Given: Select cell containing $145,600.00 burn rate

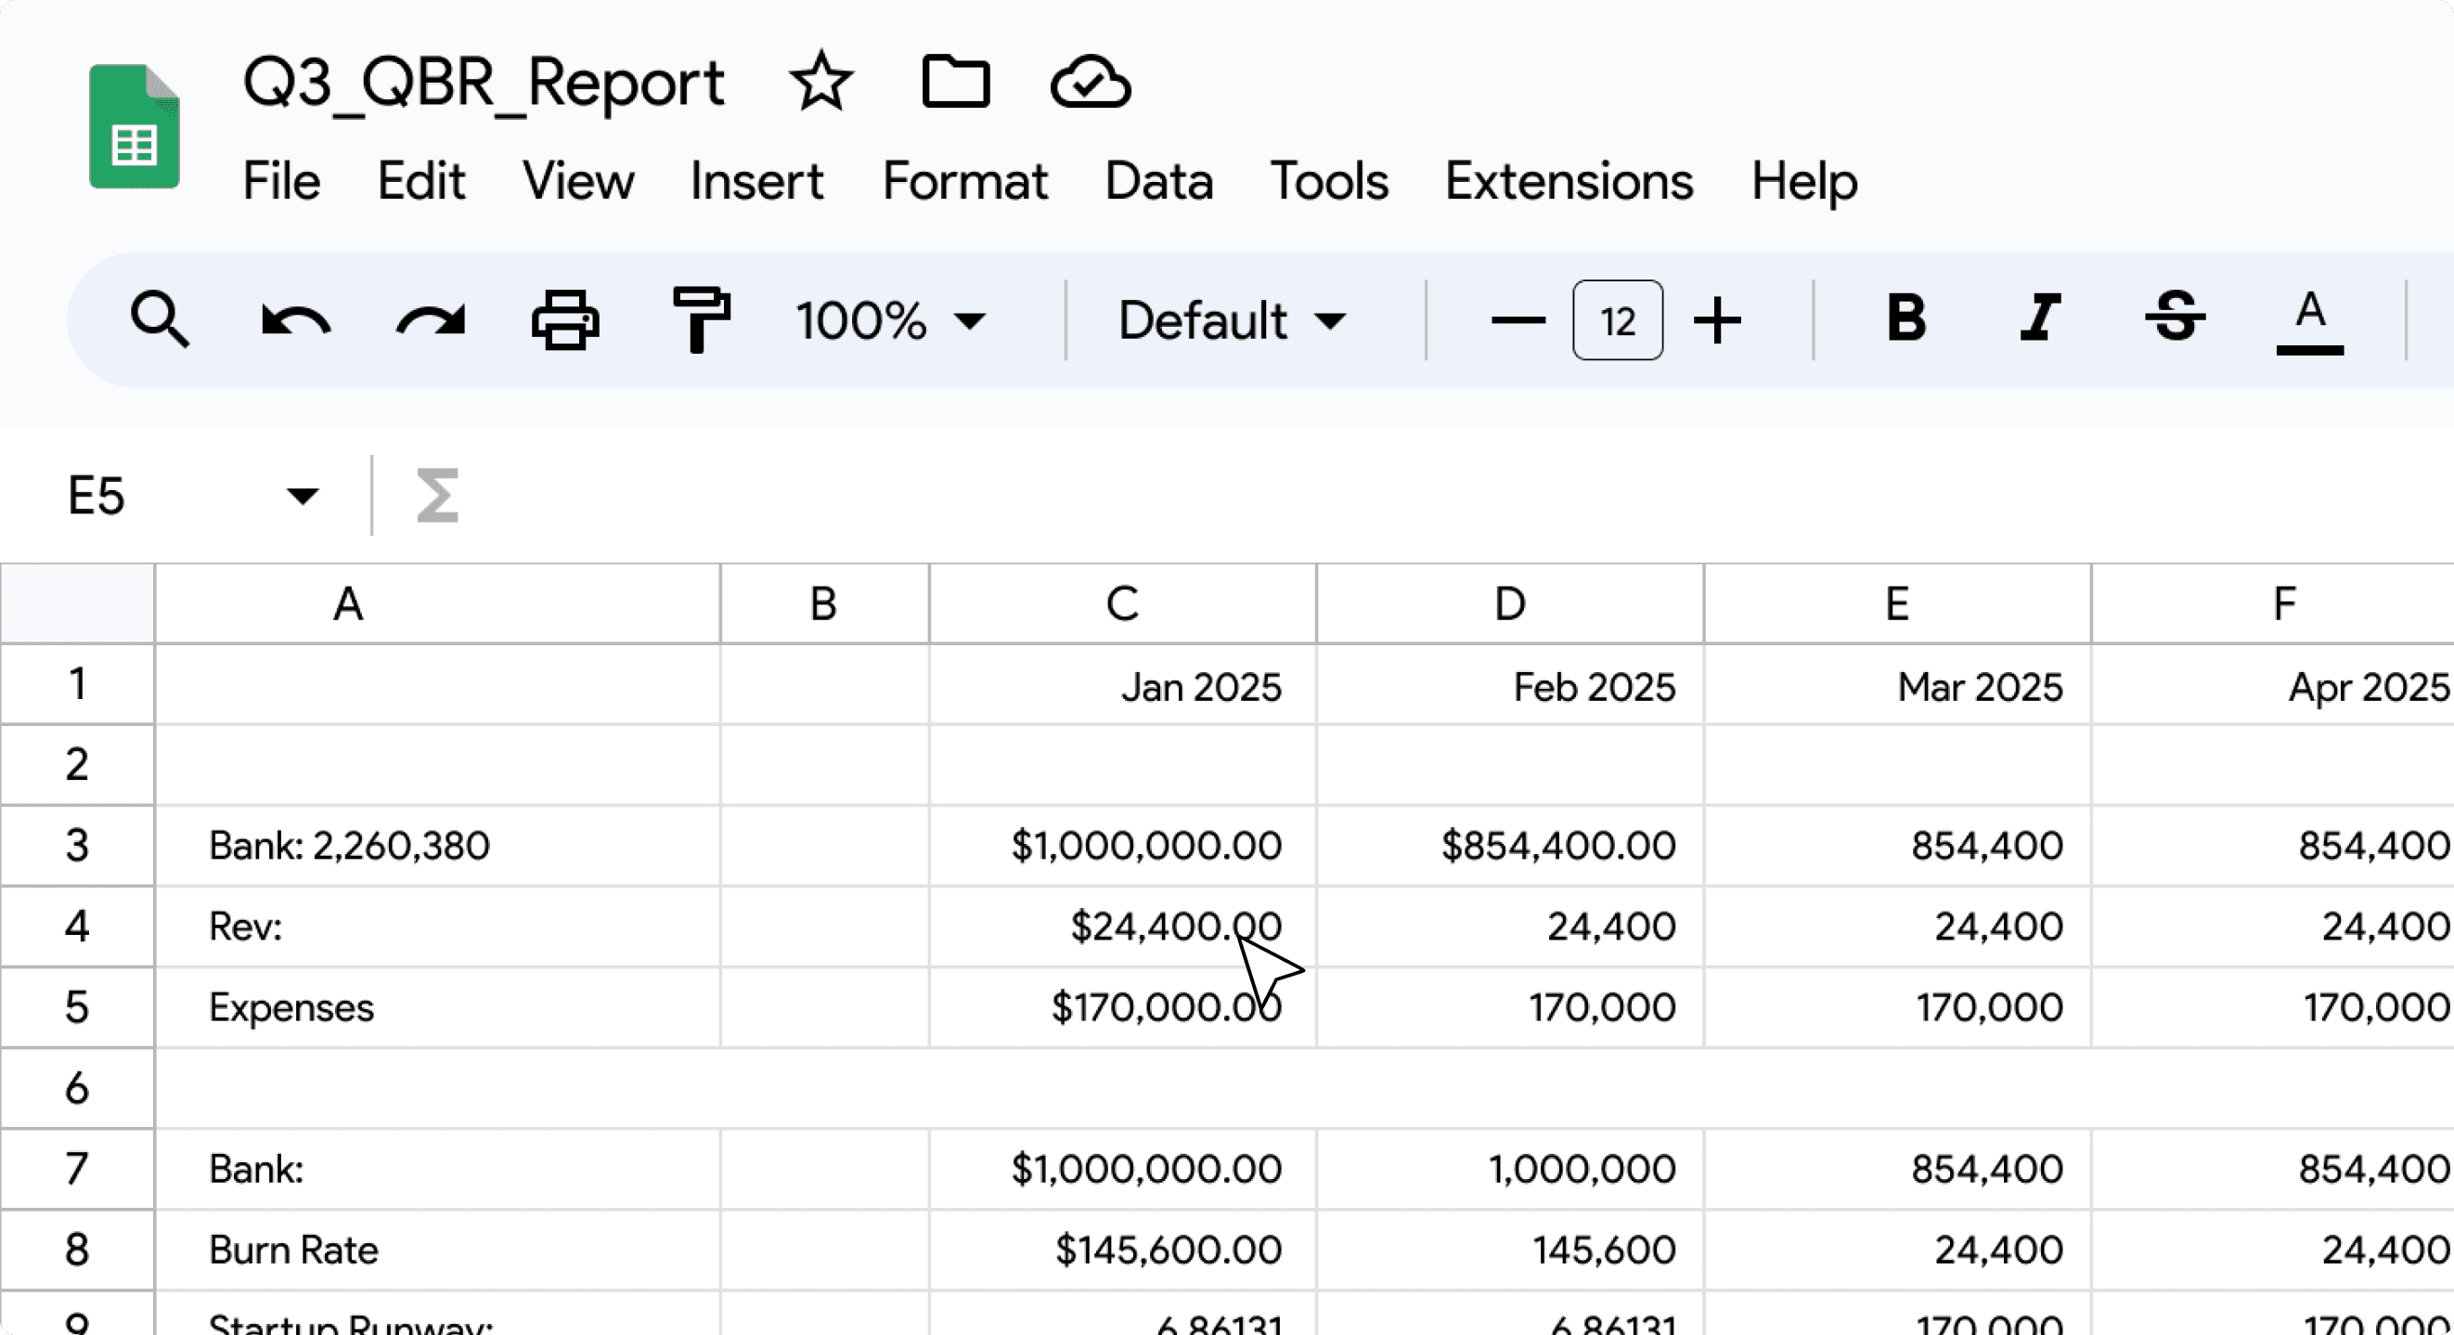Looking at the screenshot, I should (x=1122, y=1250).
